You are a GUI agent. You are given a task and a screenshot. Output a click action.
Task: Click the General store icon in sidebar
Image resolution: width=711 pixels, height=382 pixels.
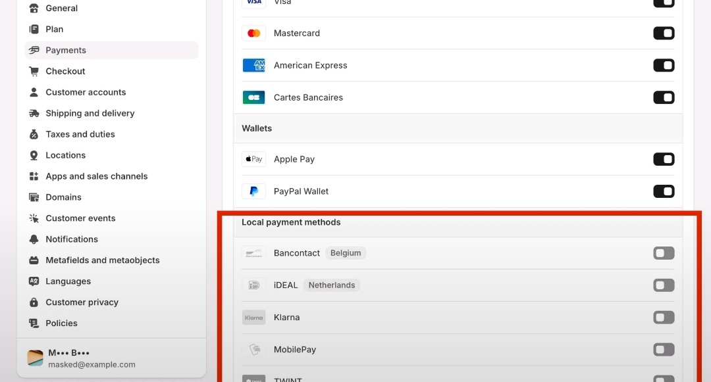34,8
